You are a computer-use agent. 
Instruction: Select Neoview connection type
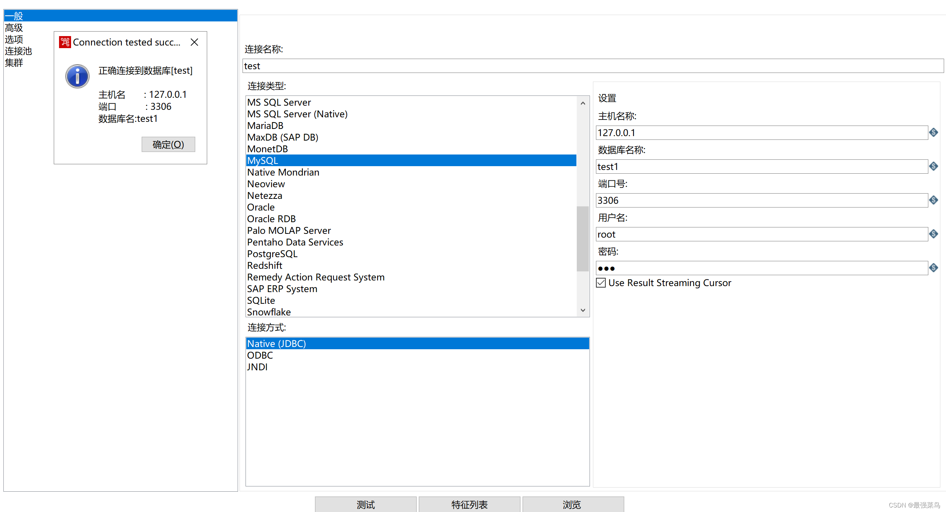(x=411, y=184)
